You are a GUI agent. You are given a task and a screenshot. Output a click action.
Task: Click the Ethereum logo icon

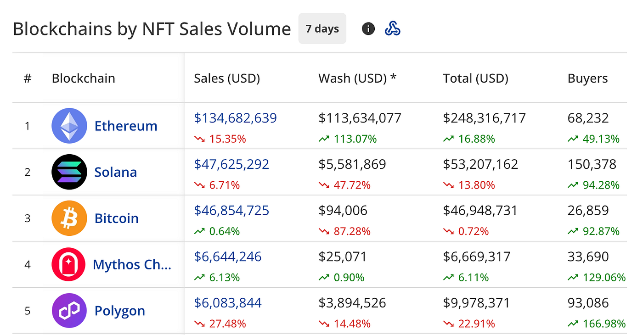click(69, 126)
